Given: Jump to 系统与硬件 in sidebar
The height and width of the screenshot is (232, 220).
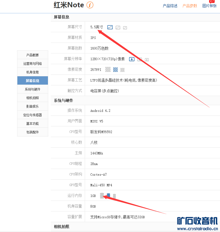Looking at the screenshot, I should [32, 89].
